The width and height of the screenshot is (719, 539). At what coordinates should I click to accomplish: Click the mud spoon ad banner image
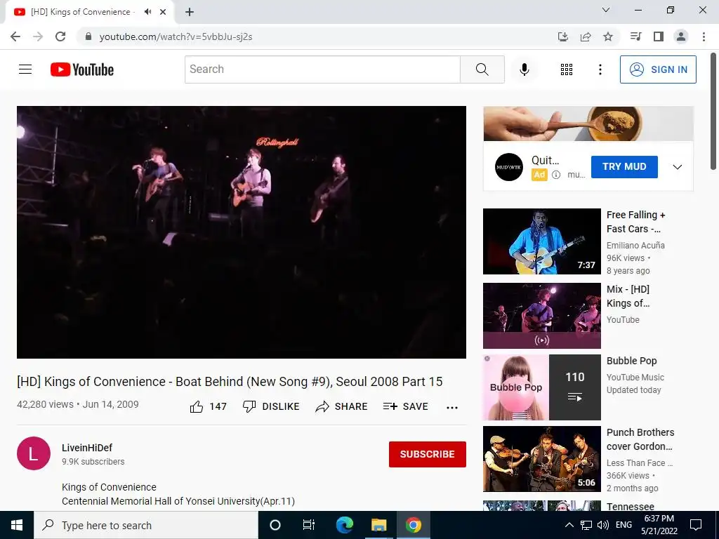pos(588,124)
